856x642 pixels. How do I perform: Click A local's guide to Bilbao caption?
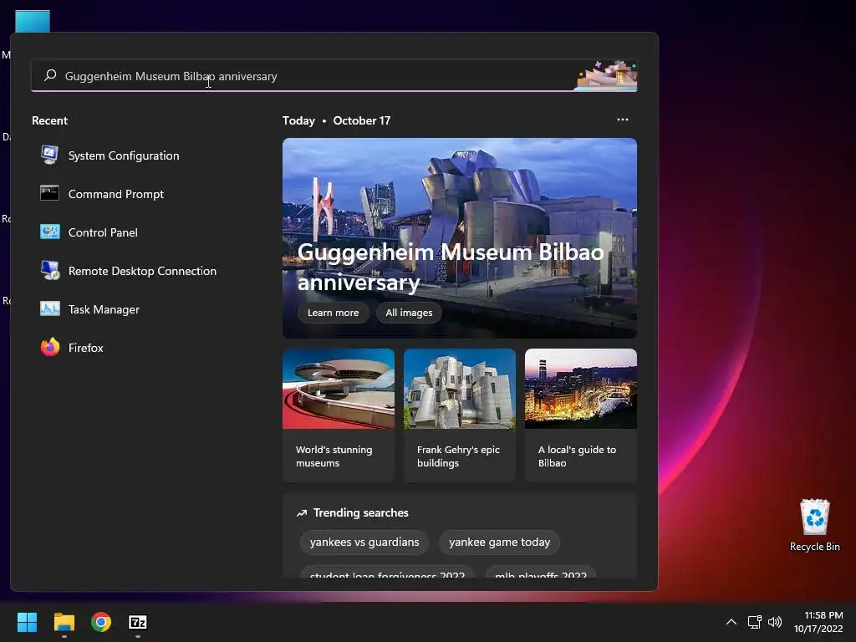coord(577,456)
